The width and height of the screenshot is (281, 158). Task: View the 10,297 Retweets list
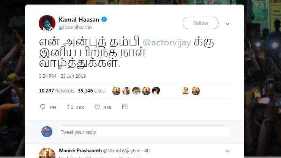point(57,91)
